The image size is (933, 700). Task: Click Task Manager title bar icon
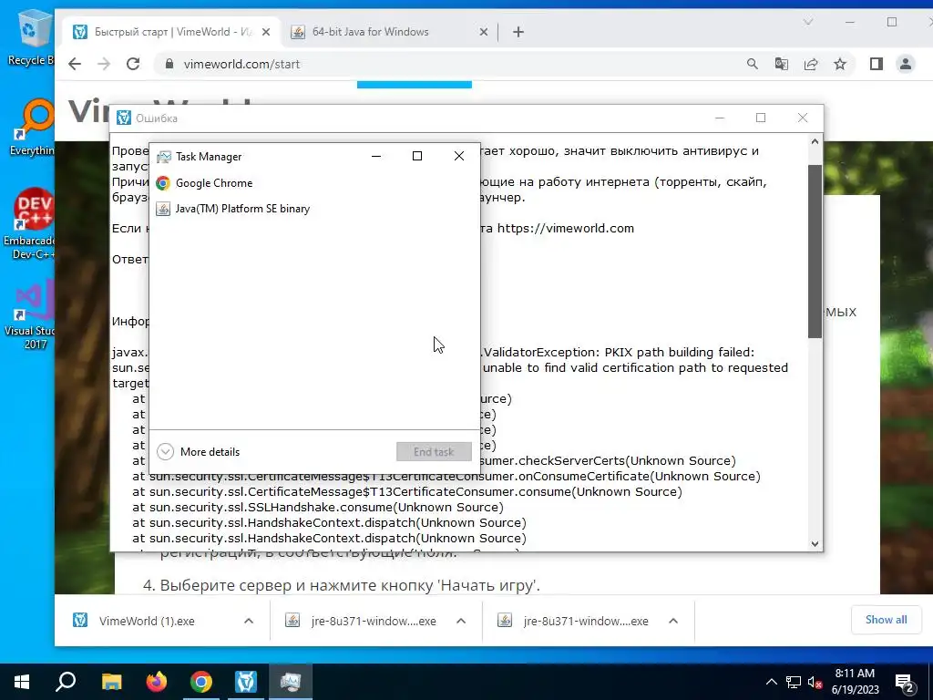163,157
